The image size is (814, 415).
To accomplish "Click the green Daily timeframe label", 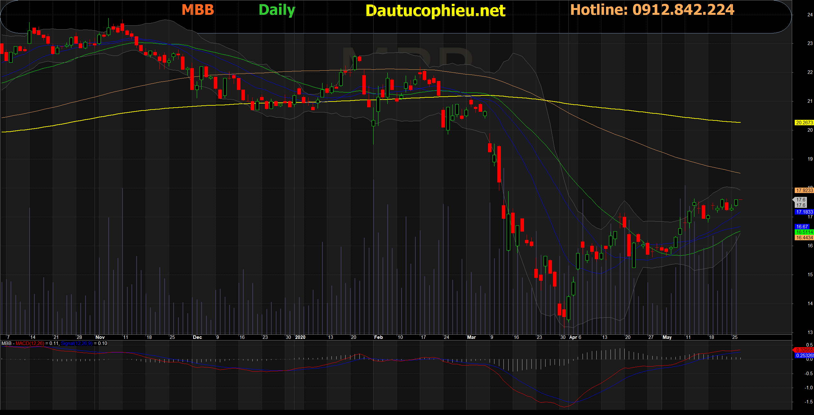I will [277, 10].
